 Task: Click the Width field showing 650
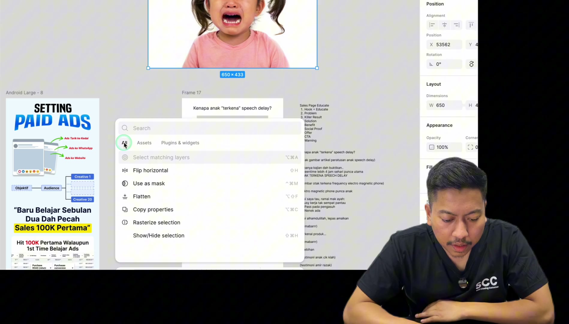[x=444, y=105]
